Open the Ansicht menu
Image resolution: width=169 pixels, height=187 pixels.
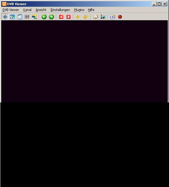(x=41, y=10)
